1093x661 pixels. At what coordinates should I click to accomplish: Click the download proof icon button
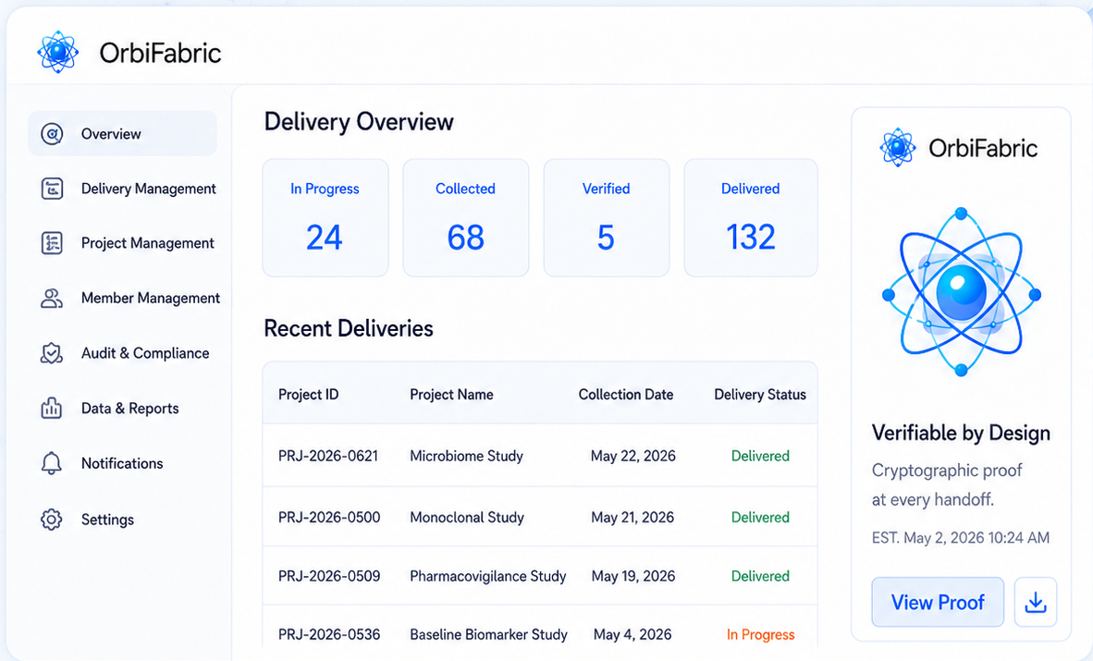(1035, 602)
